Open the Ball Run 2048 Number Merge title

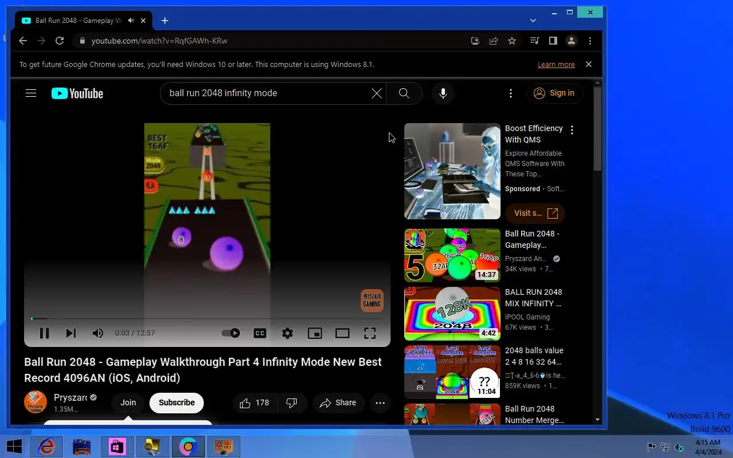tap(534, 414)
